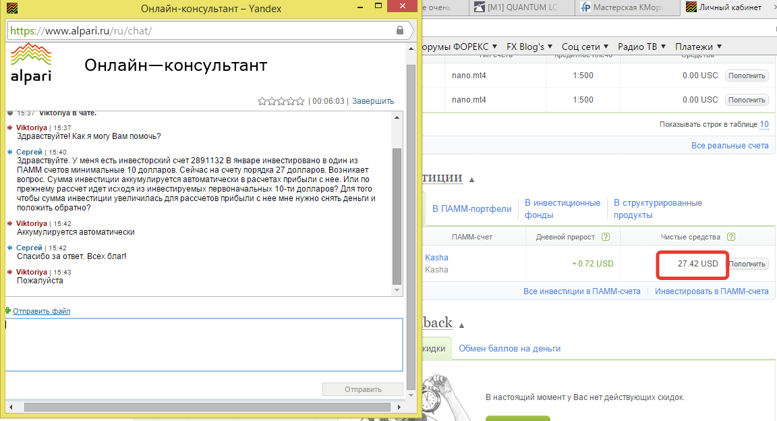Switch to the В ПАММ-портфели tab
777x421 pixels.
point(471,208)
